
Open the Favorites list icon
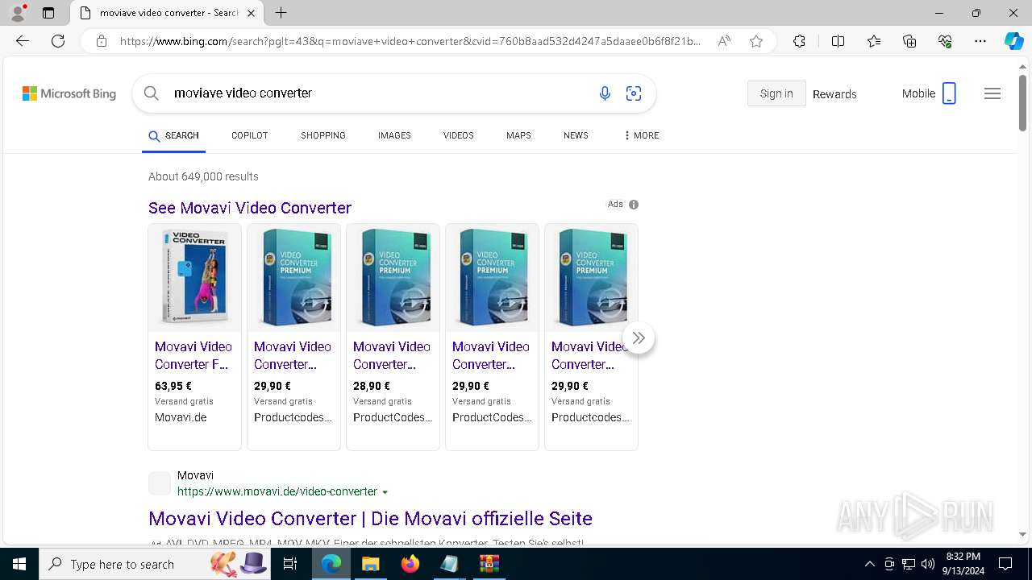click(874, 41)
